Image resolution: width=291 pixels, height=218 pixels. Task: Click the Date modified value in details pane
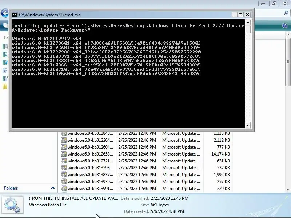click(170, 198)
